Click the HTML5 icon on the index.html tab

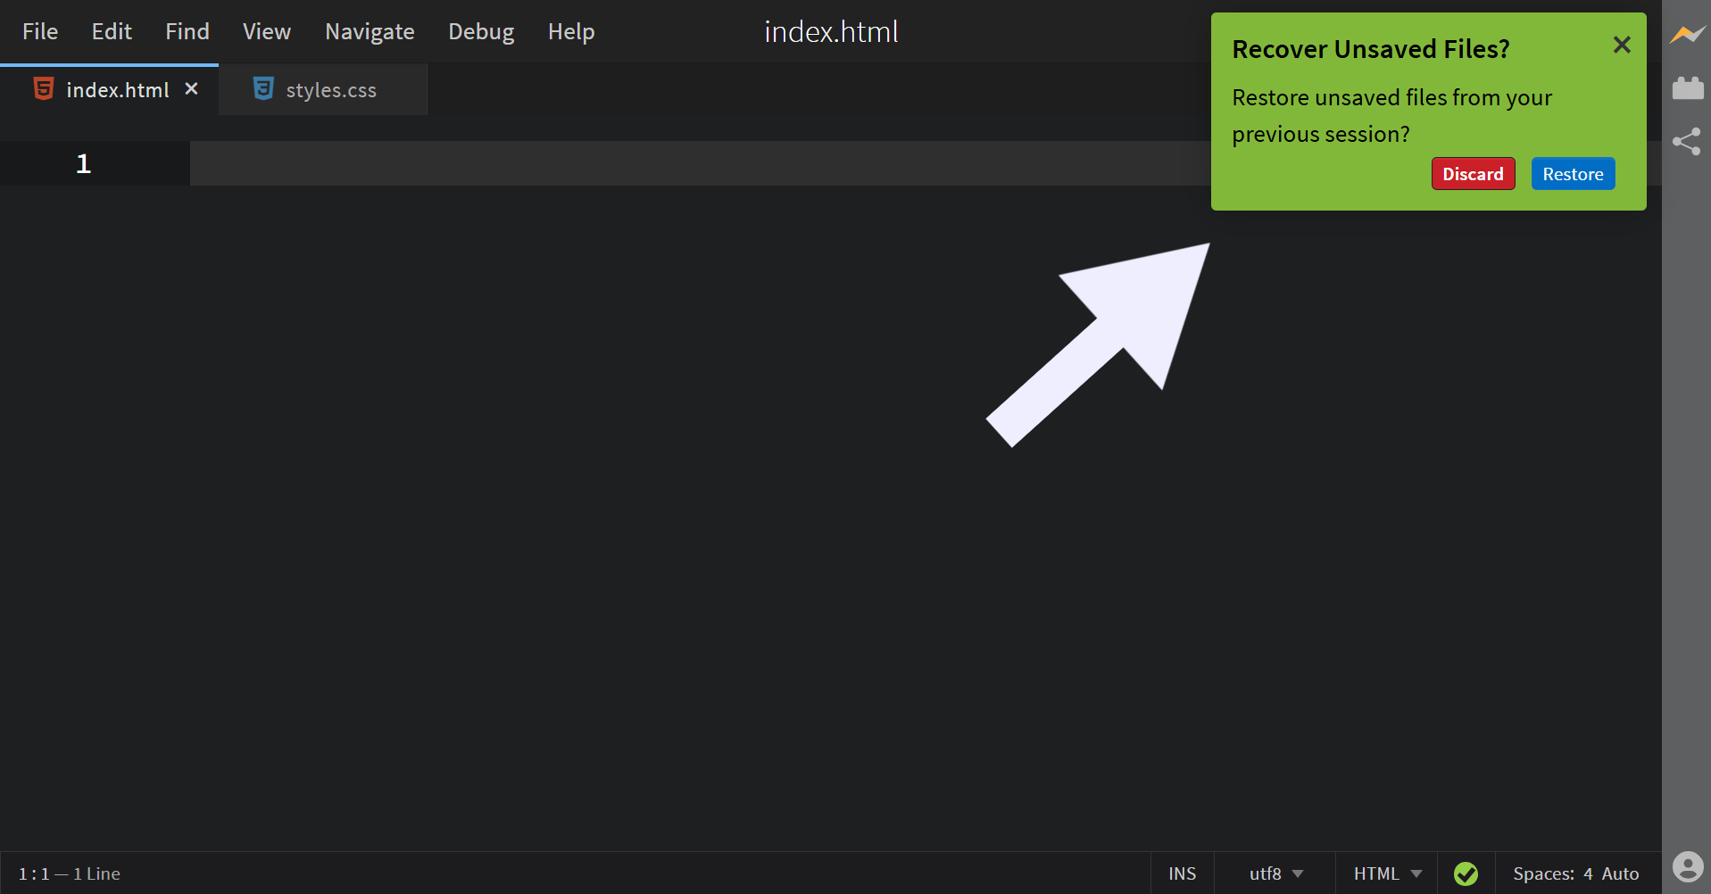pos(42,88)
